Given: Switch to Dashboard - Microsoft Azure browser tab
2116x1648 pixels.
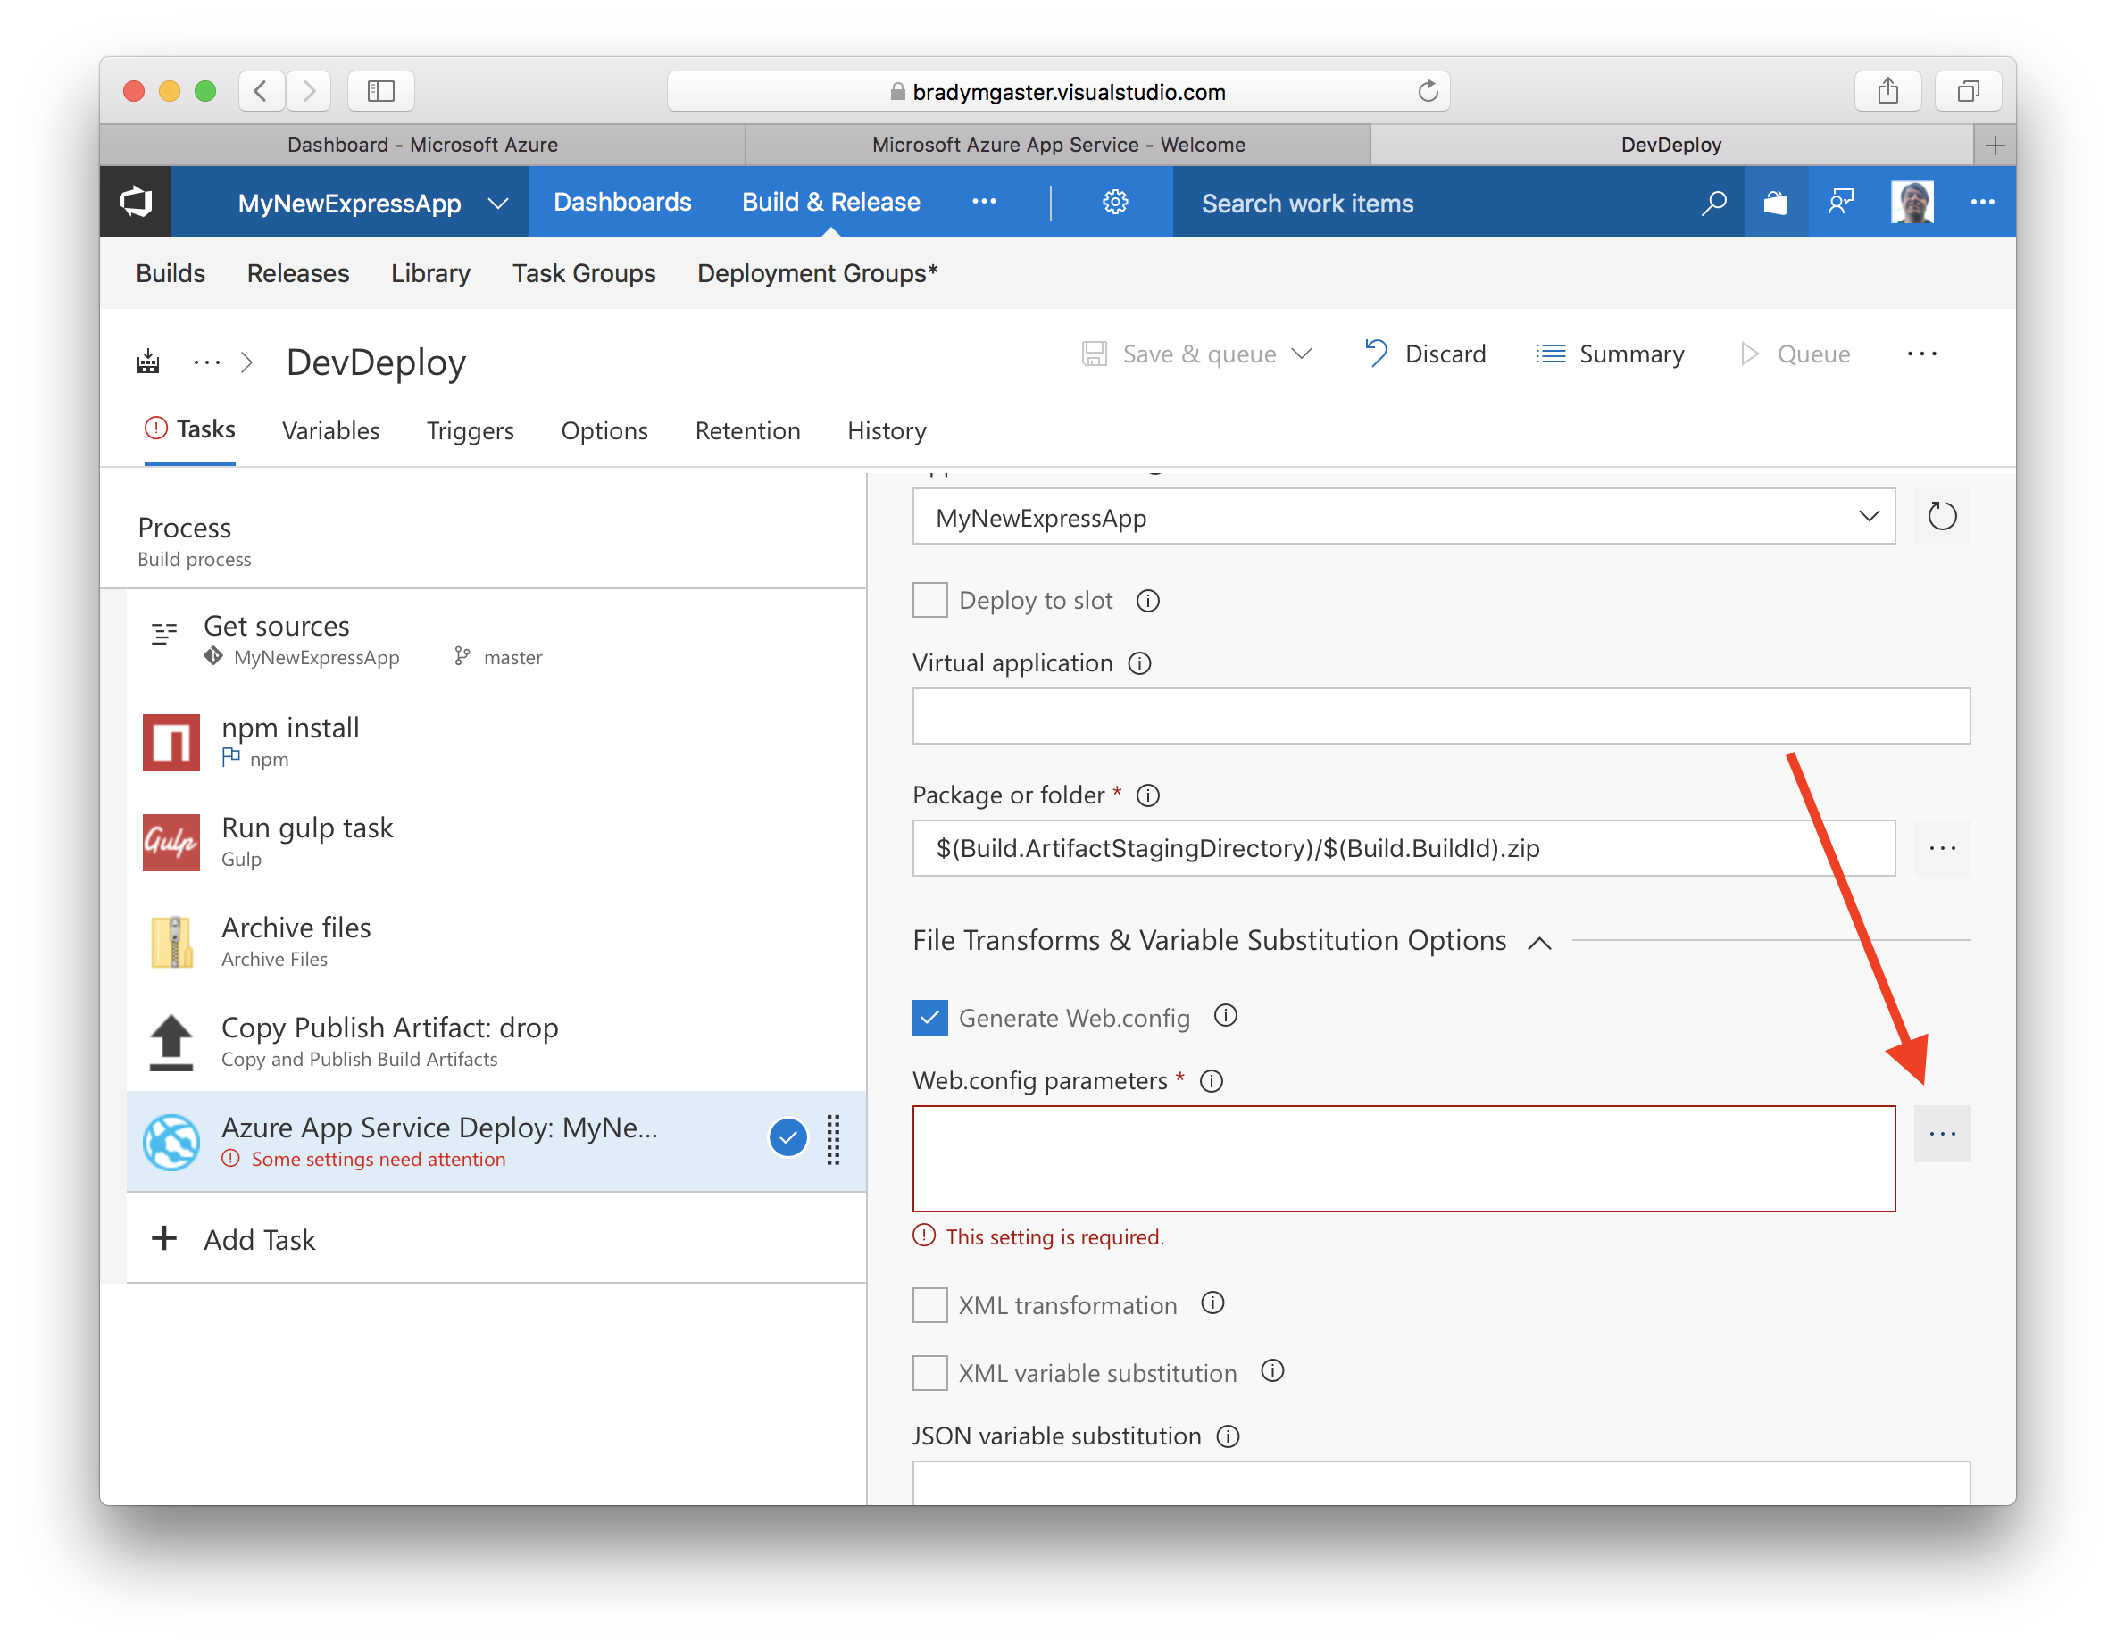Looking at the screenshot, I should pyautogui.click(x=422, y=146).
